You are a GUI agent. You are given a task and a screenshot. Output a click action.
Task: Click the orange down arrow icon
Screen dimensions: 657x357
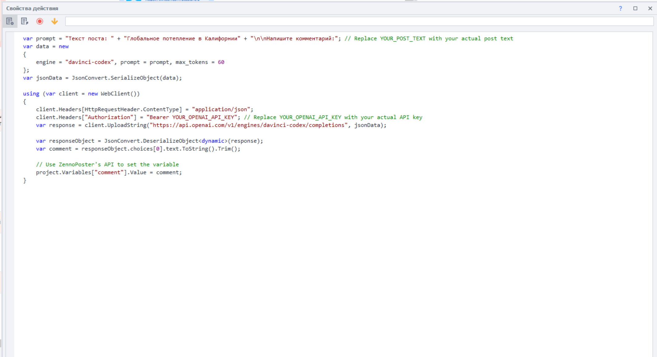(x=54, y=21)
